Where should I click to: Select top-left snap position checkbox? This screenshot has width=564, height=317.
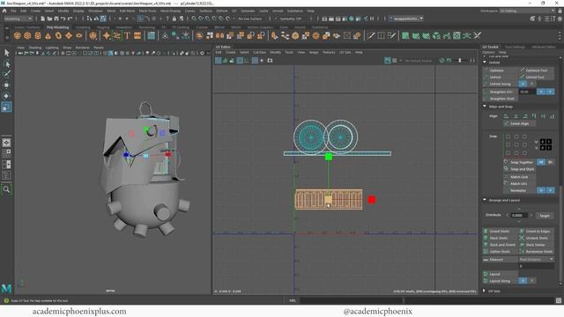click(x=508, y=136)
